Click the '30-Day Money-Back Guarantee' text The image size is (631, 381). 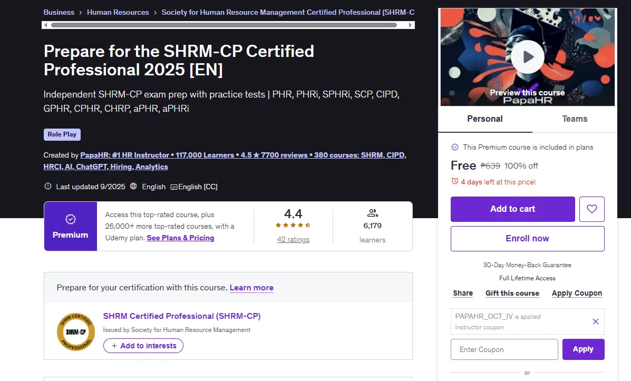pos(527,265)
